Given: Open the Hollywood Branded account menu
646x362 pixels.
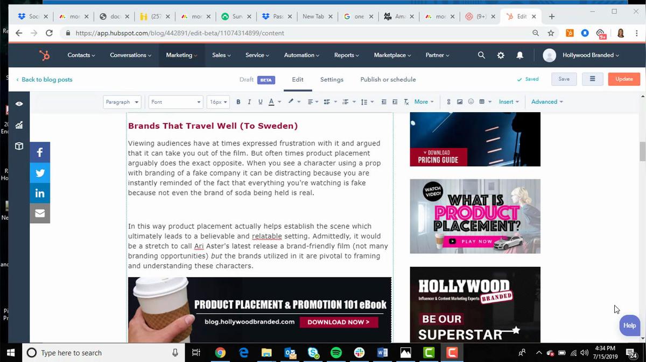Looking at the screenshot, I should 581,55.
